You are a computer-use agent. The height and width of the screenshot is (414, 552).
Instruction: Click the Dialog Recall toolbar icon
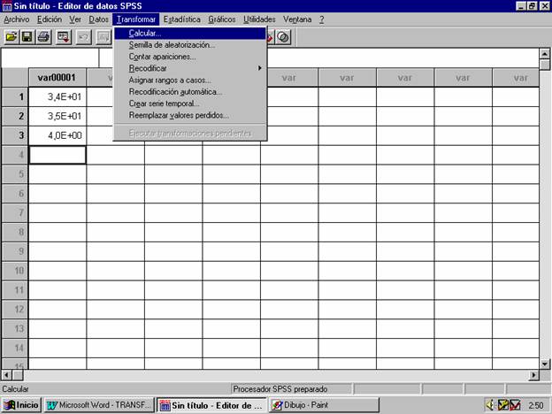[x=64, y=37]
